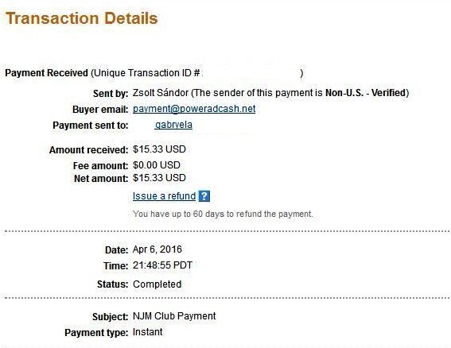The height and width of the screenshot is (348, 451).
Task: Click the payment@poweradcash.net email link
Action: [194, 109]
